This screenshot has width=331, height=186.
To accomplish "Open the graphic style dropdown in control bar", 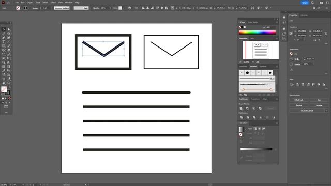I will tap(123, 8).
